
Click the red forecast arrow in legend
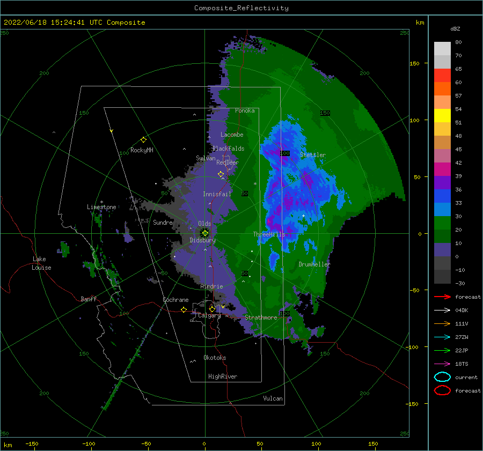(x=442, y=297)
